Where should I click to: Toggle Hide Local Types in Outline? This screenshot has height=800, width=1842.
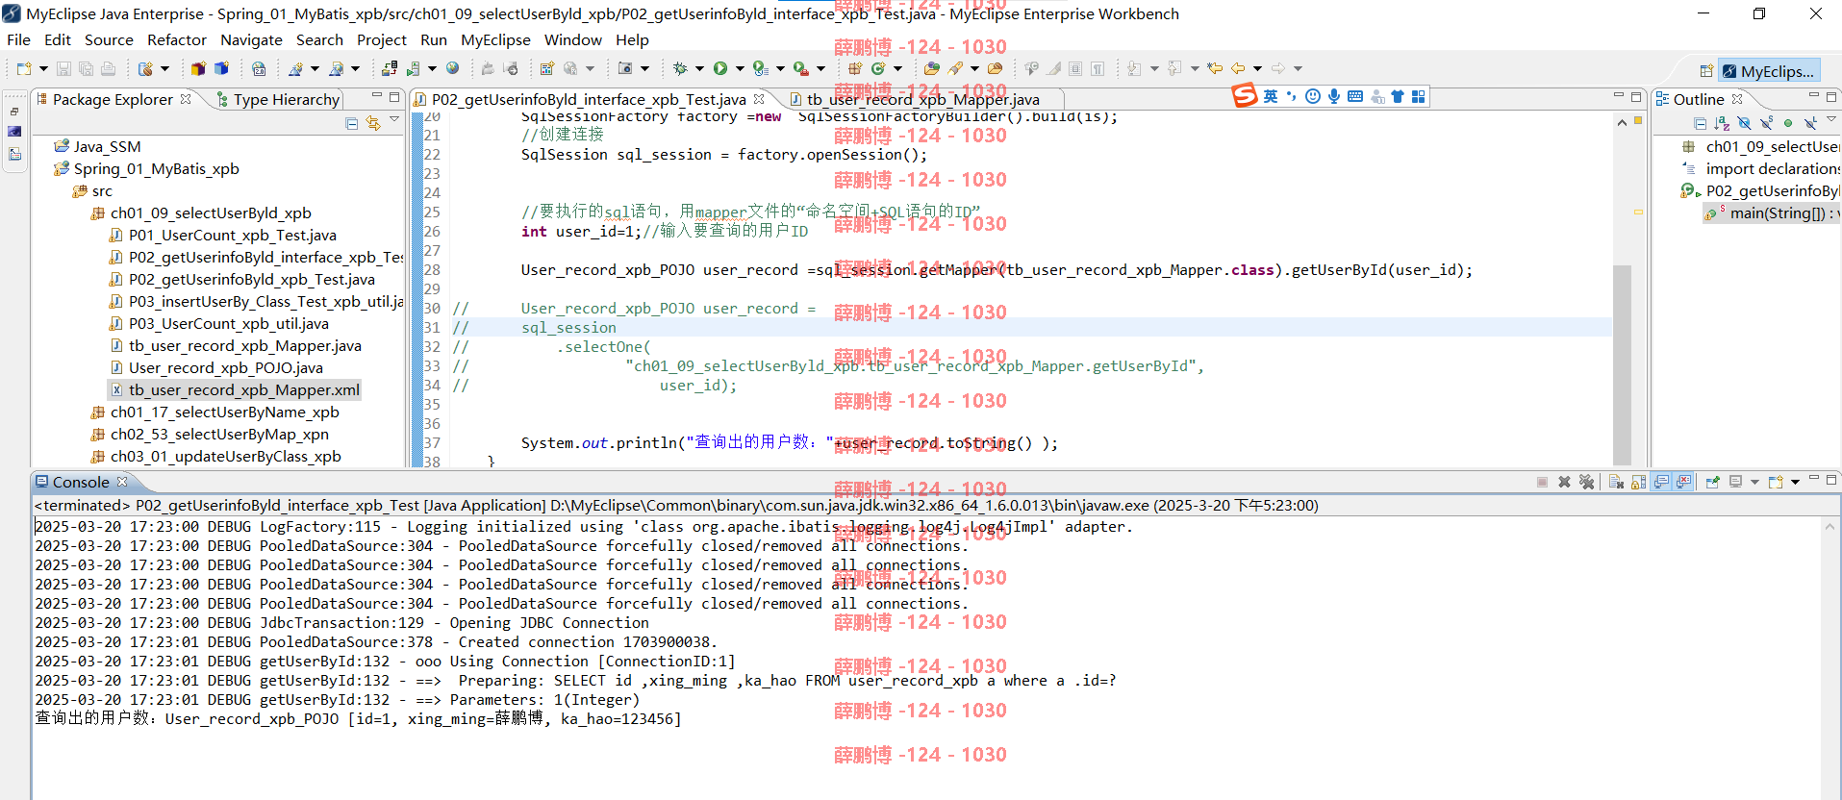click(1810, 123)
